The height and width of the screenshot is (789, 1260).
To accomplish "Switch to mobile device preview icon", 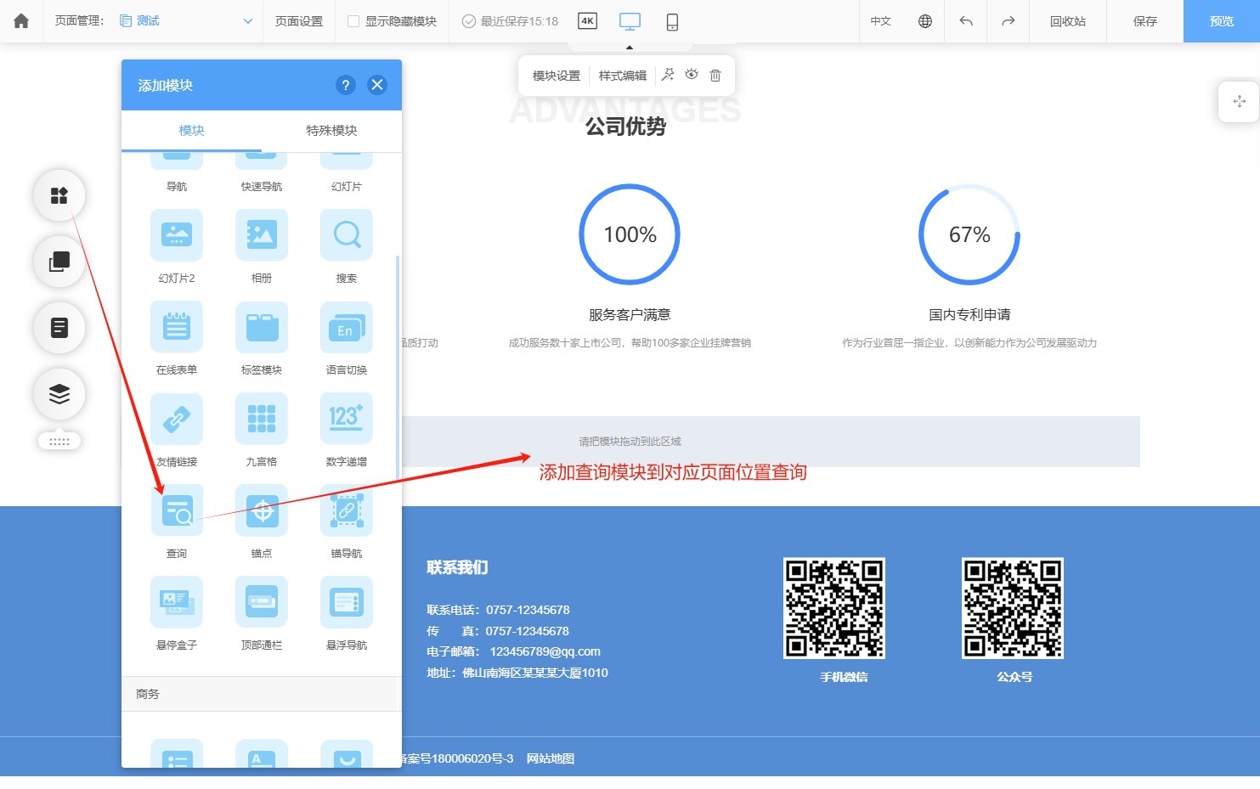I will tap(672, 21).
